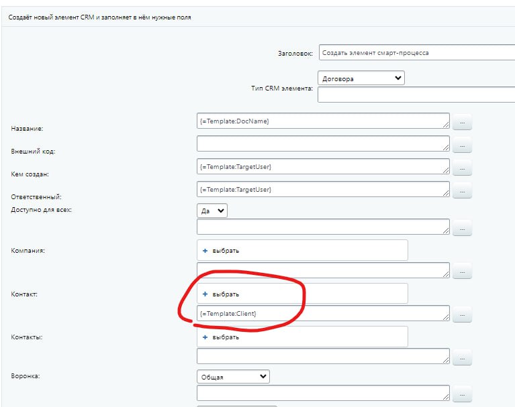Click the Название field with Template:DocName
Screen dimensions: 515x407
pos(323,121)
